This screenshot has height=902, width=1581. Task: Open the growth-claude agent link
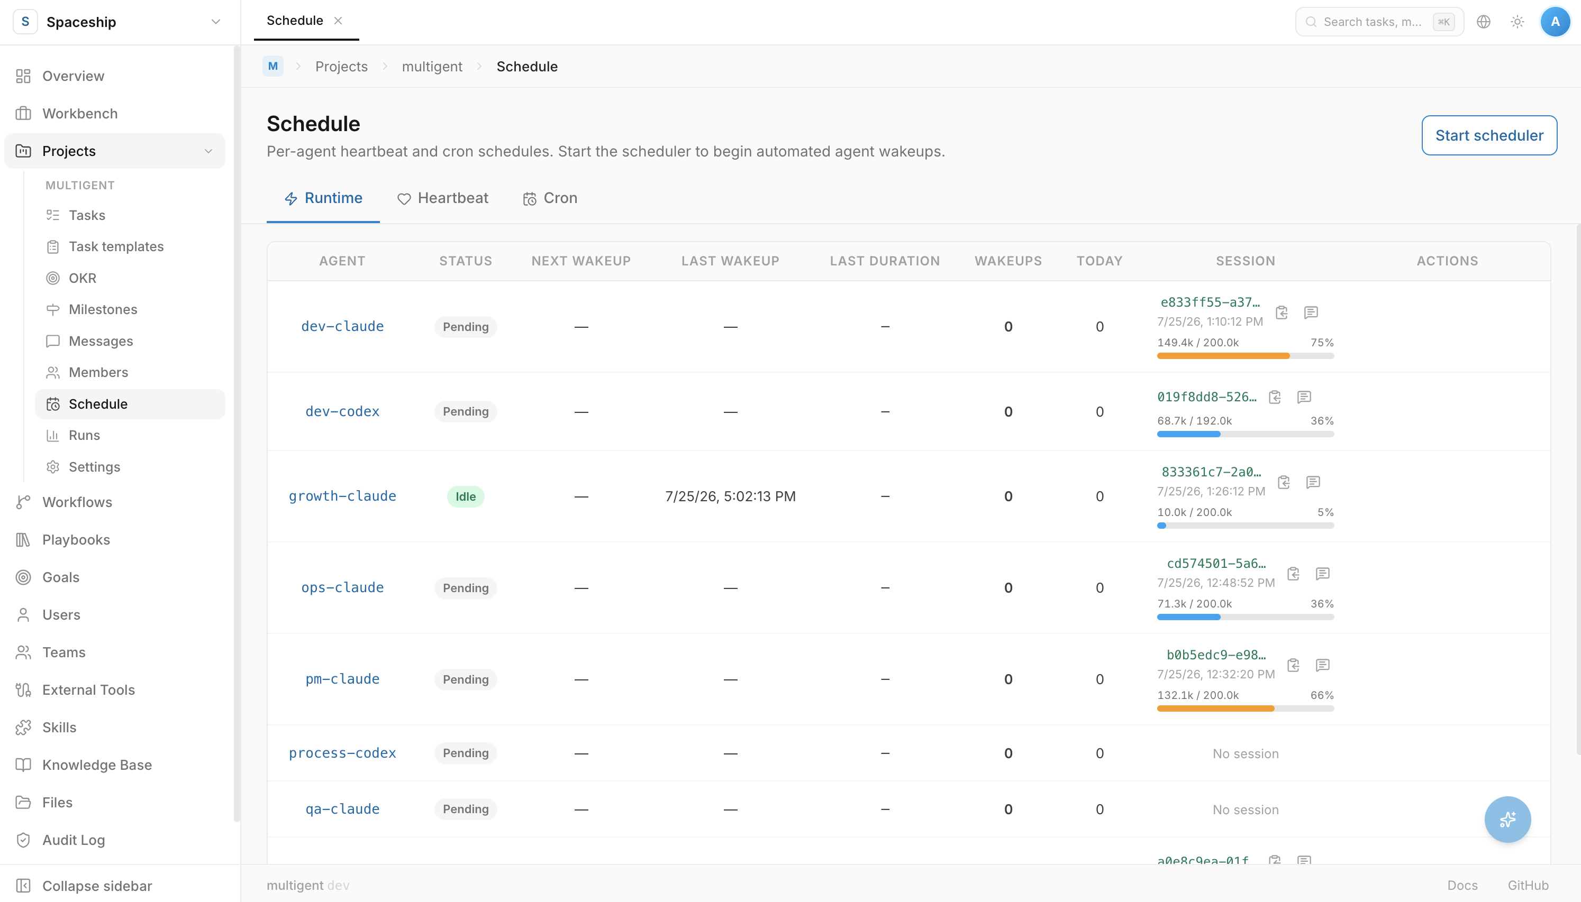(x=342, y=496)
